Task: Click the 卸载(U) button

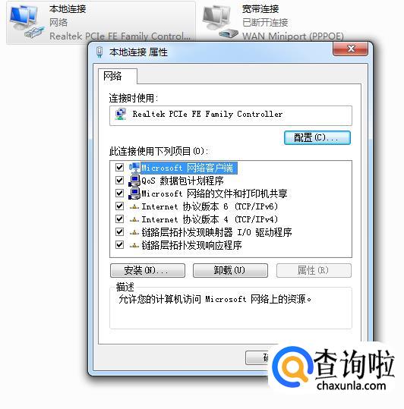Action: click(x=230, y=270)
